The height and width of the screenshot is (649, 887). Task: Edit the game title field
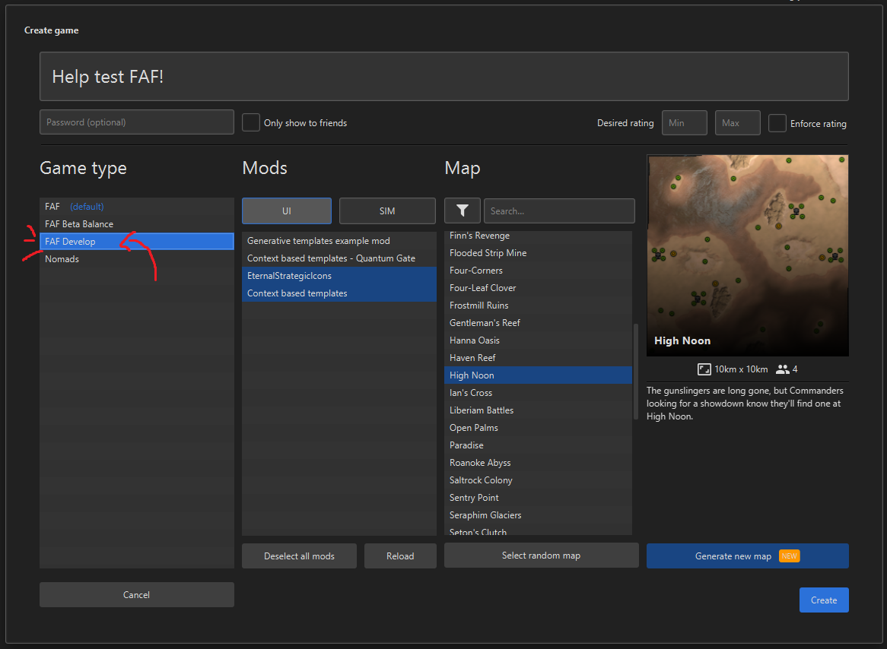pos(444,76)
